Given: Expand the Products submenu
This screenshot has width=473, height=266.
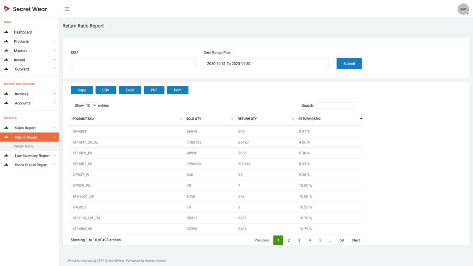Looking at the screenshot, I should pos(55,42).
